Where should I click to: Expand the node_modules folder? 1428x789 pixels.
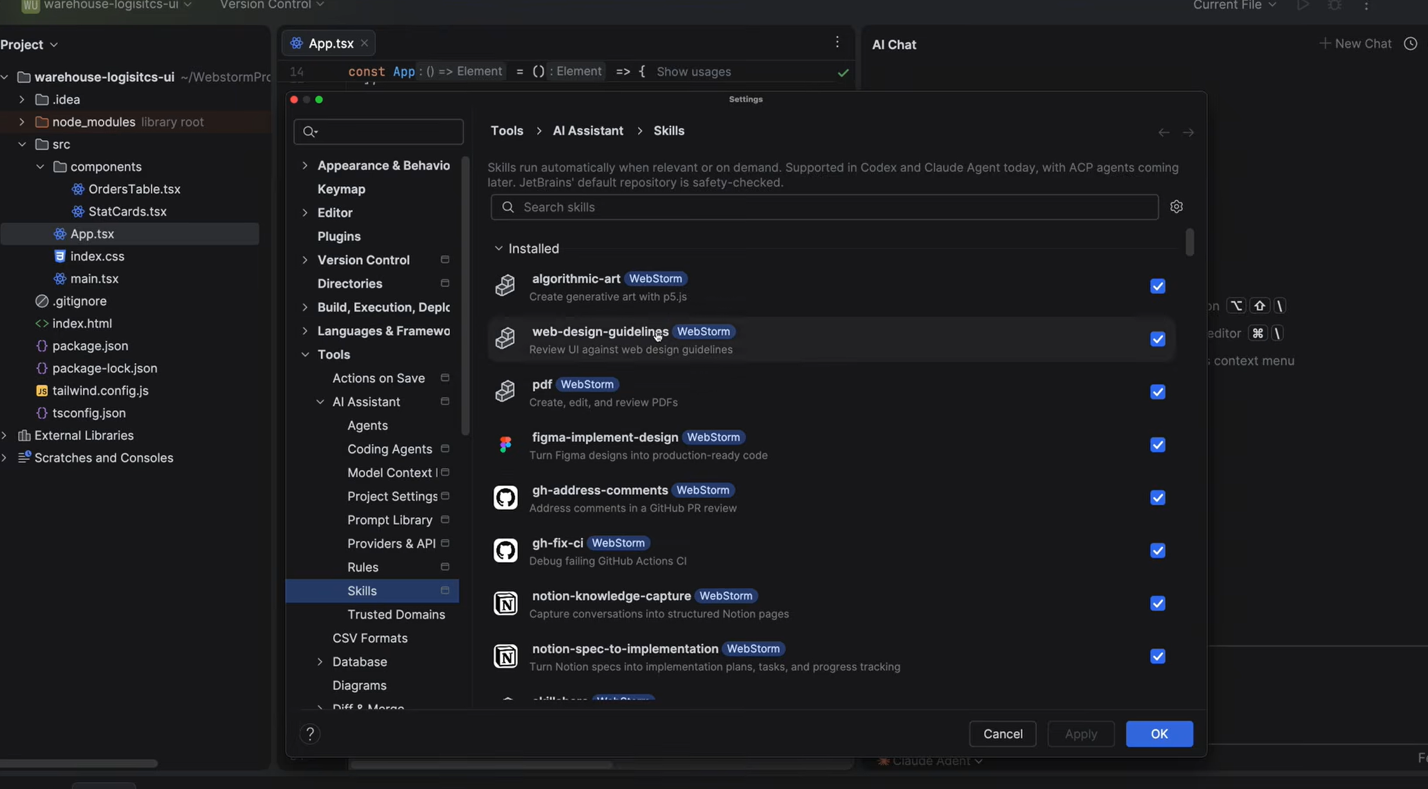21,122
